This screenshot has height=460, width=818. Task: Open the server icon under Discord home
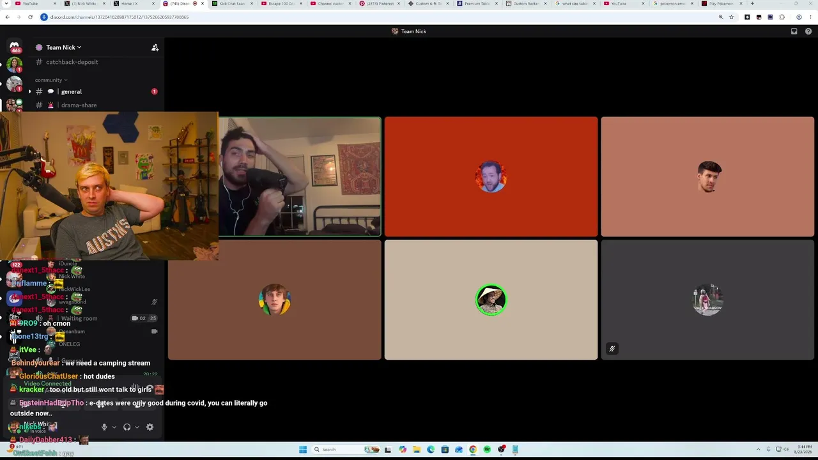pyautogui.click(x=14, y=65)
